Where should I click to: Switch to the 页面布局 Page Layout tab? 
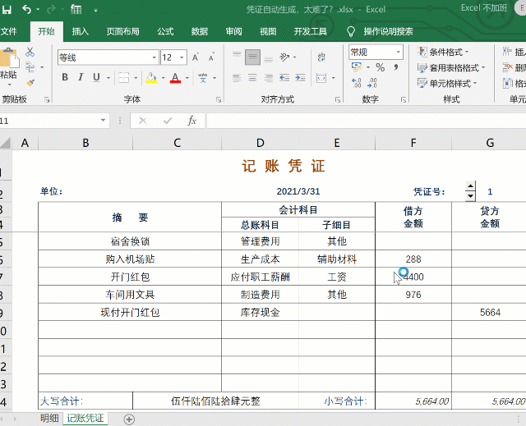[x=122, y=31]
